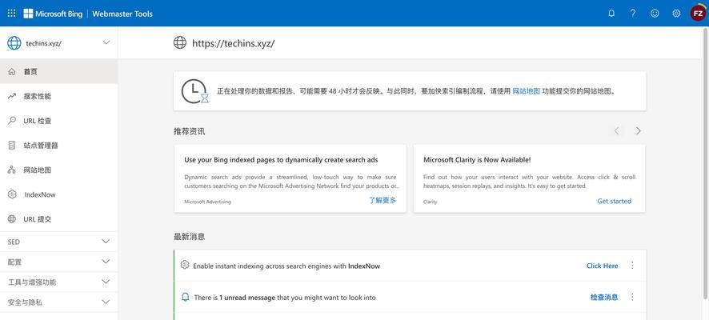Screen dimensions: 709x320
Task: Click the page vertical scrollbar
Action: pyautogui.click(x=706, y=163)
